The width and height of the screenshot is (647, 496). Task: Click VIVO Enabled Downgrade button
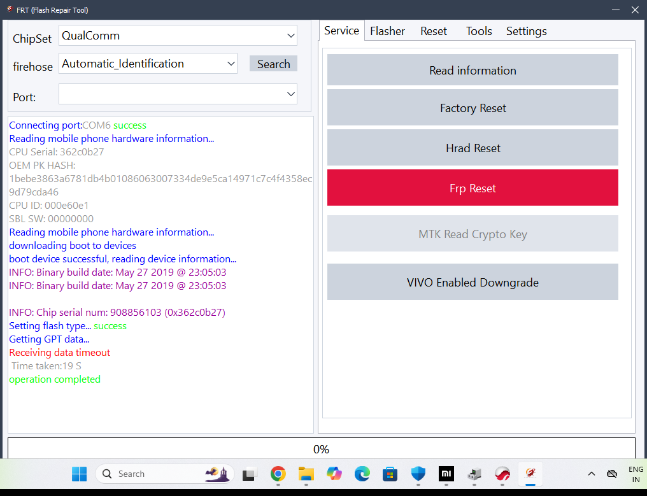tap(473, 282)
